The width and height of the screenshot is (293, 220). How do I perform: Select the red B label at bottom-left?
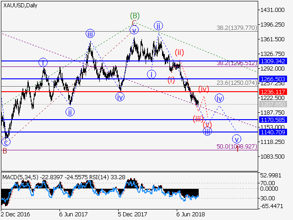tap(5, 150)
